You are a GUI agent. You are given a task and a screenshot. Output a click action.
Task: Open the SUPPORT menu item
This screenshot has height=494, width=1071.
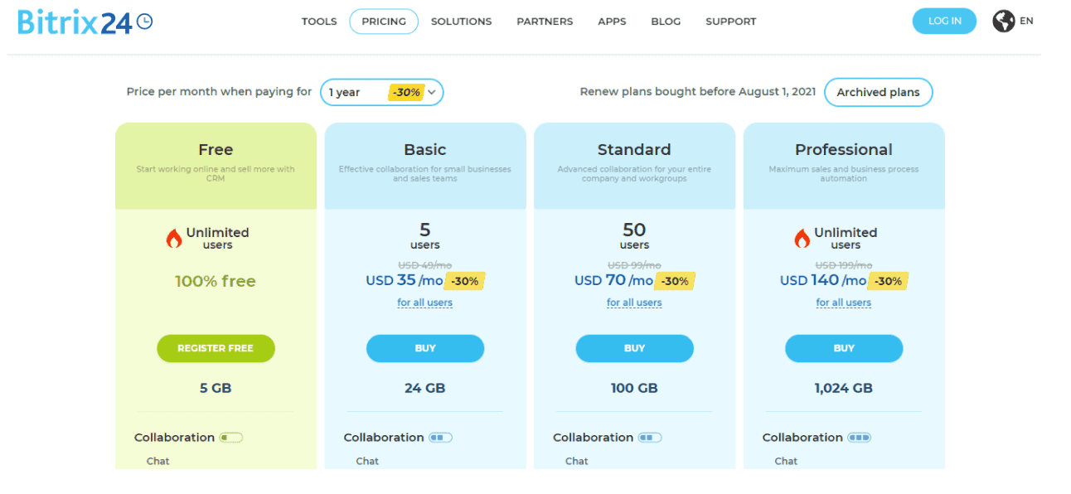730,22
